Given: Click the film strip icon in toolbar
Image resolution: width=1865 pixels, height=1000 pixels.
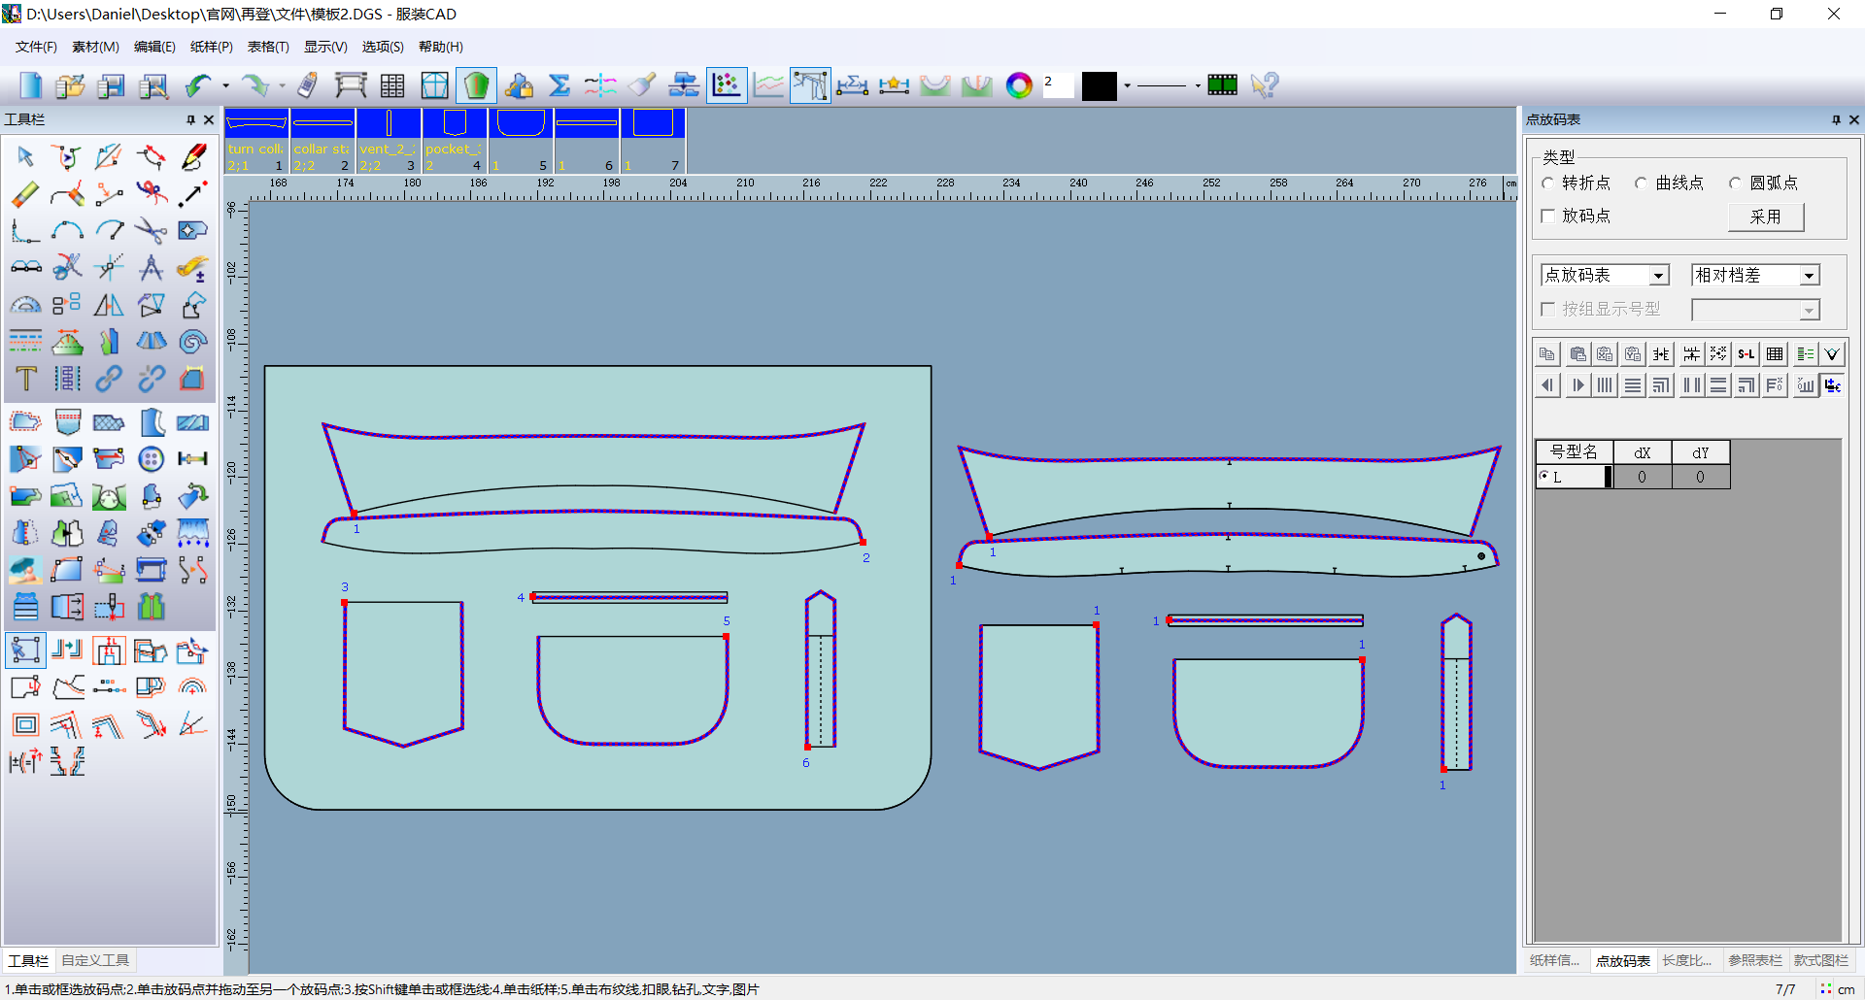Looking at the screenshot, I should [1223, 85].
